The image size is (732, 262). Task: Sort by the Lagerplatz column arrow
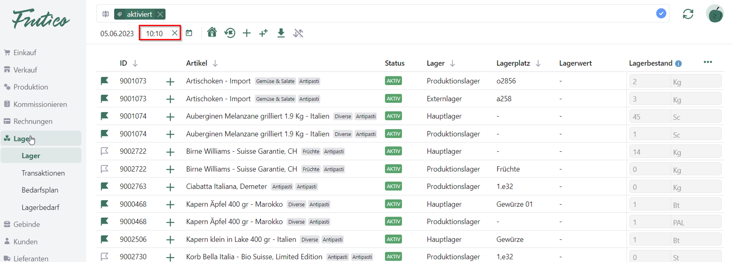coord(538,63)
